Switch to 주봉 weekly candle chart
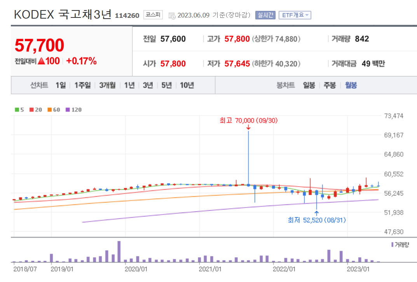The width and height of the screenshot is (417, 282). pos(330,85)
